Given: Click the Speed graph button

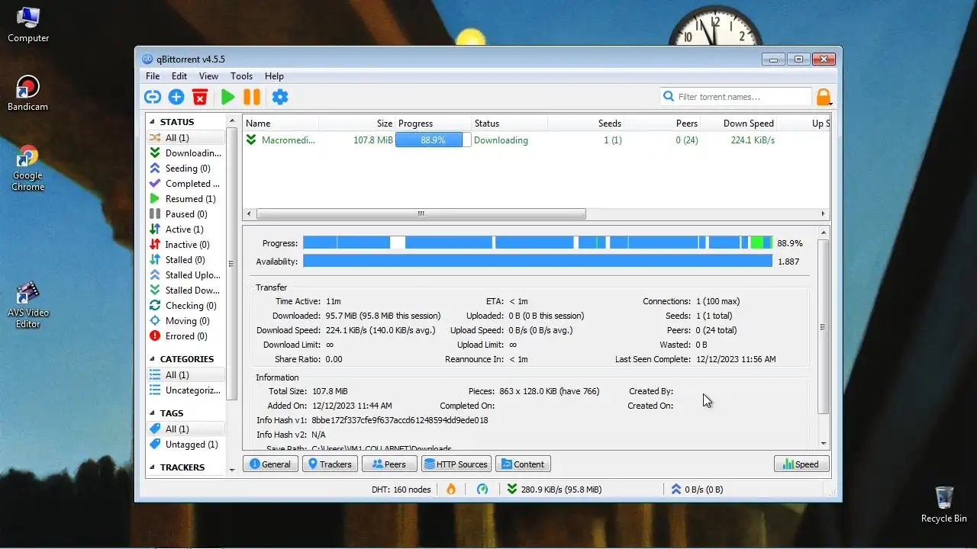Looking at the screenshot, I should tap(801, 464).
